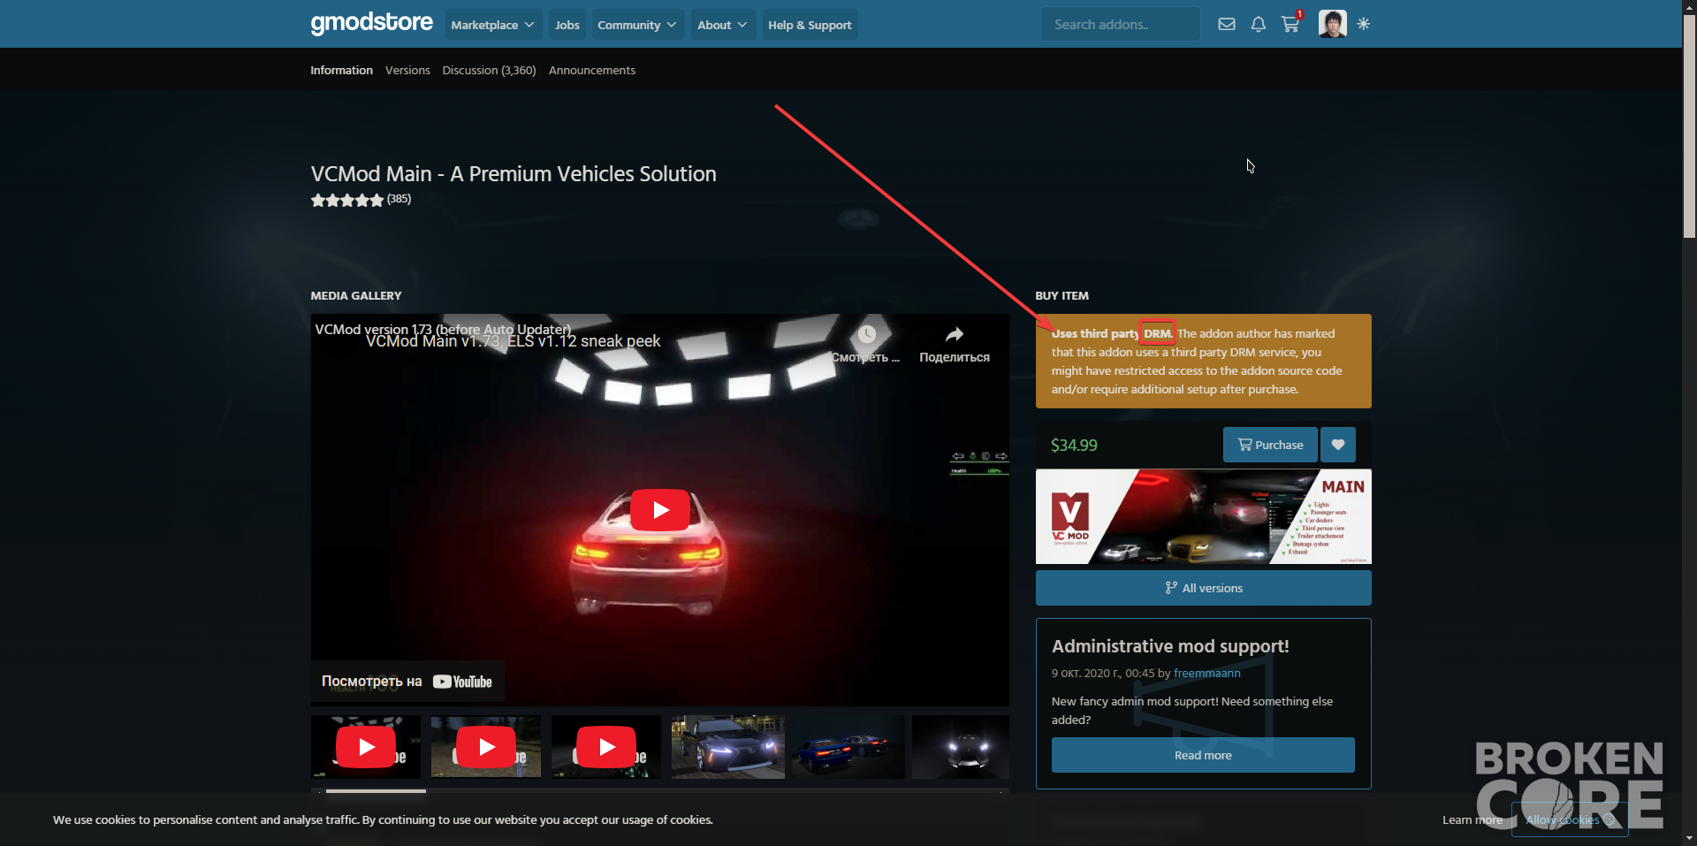Switch to the Announcements tab
The width and height of the screenshot is (1697, 846).
592,70
